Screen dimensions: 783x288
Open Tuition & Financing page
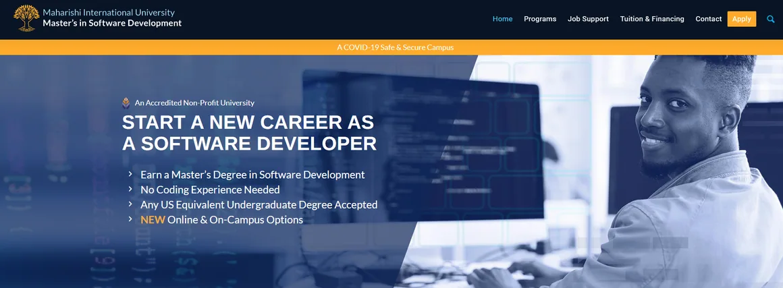click(x=652, y=19)
